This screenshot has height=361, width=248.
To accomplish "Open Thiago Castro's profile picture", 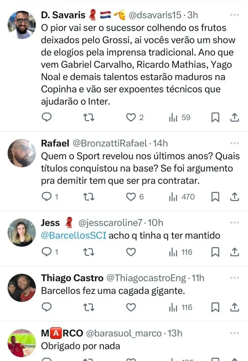I will pos(22,288).
